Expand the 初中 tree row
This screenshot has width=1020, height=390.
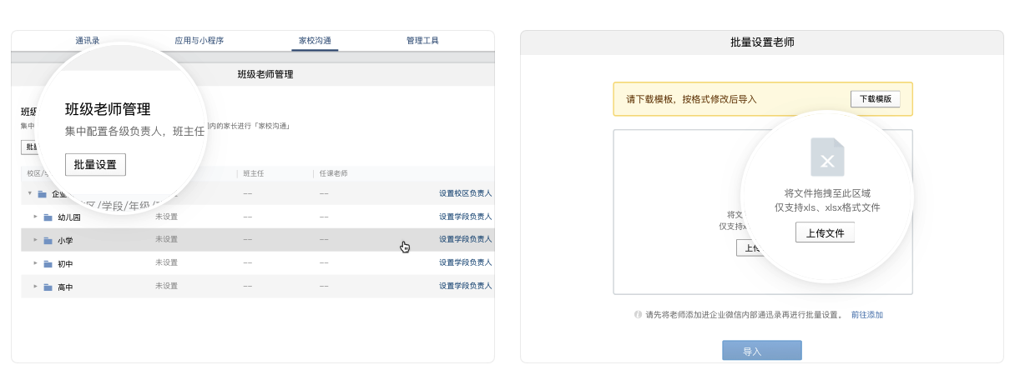click(x=36, y=263)
